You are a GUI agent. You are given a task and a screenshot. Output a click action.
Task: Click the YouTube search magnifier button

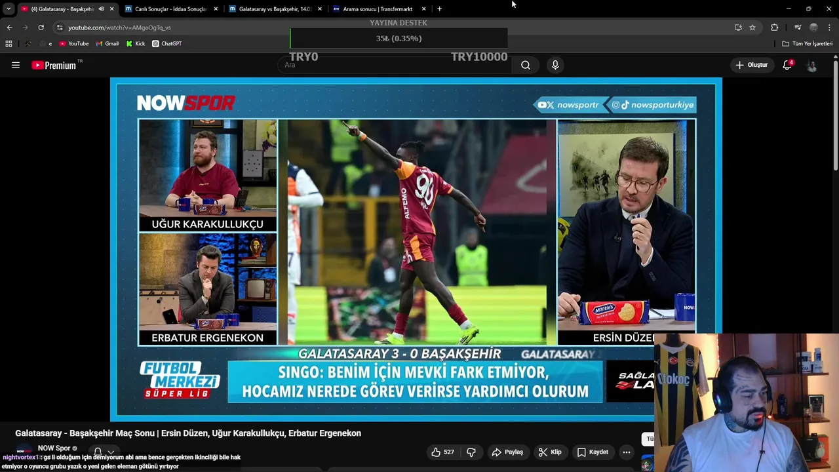526,65
